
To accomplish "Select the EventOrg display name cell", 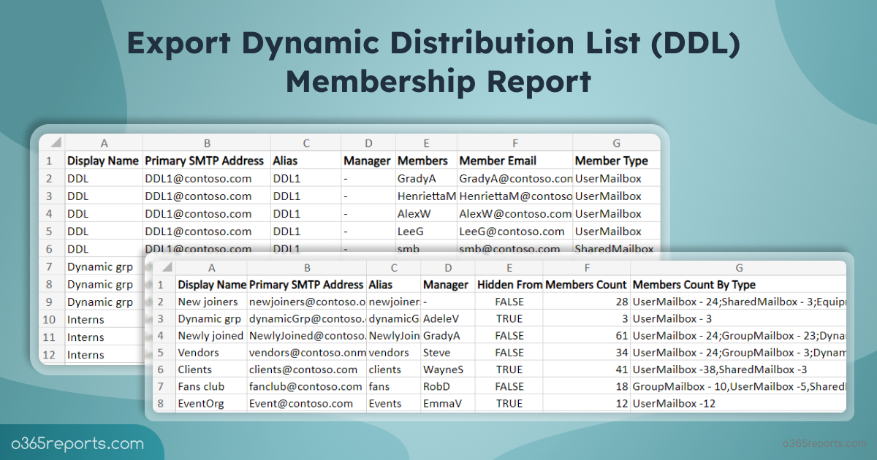I will pyautogui.click(x=211, y=403).
